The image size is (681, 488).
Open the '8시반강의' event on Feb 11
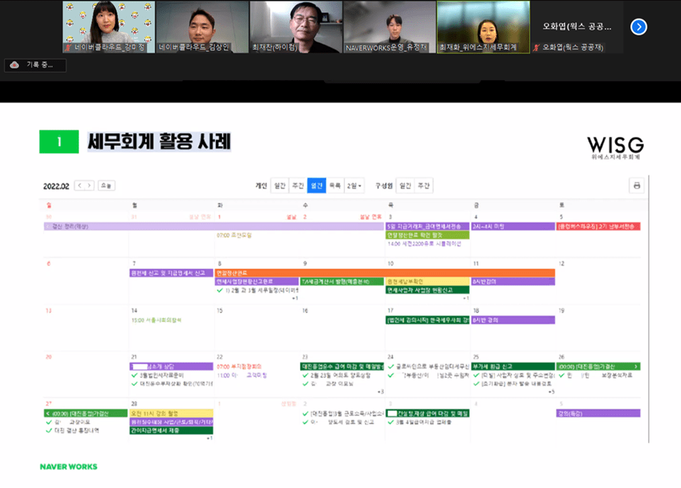[513, 281]
